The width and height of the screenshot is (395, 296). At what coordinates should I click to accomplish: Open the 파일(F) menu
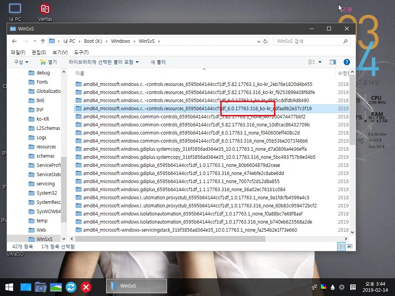[18, 52]
